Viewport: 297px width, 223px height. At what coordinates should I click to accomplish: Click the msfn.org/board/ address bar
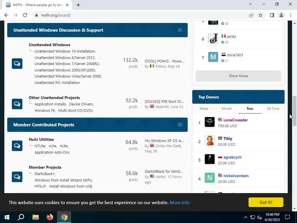click(x=140, y=15)
